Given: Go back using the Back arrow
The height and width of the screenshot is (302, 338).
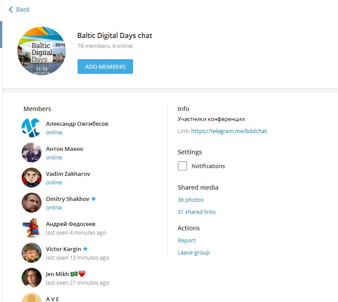Looking at the screenshot, I should 10,10.
